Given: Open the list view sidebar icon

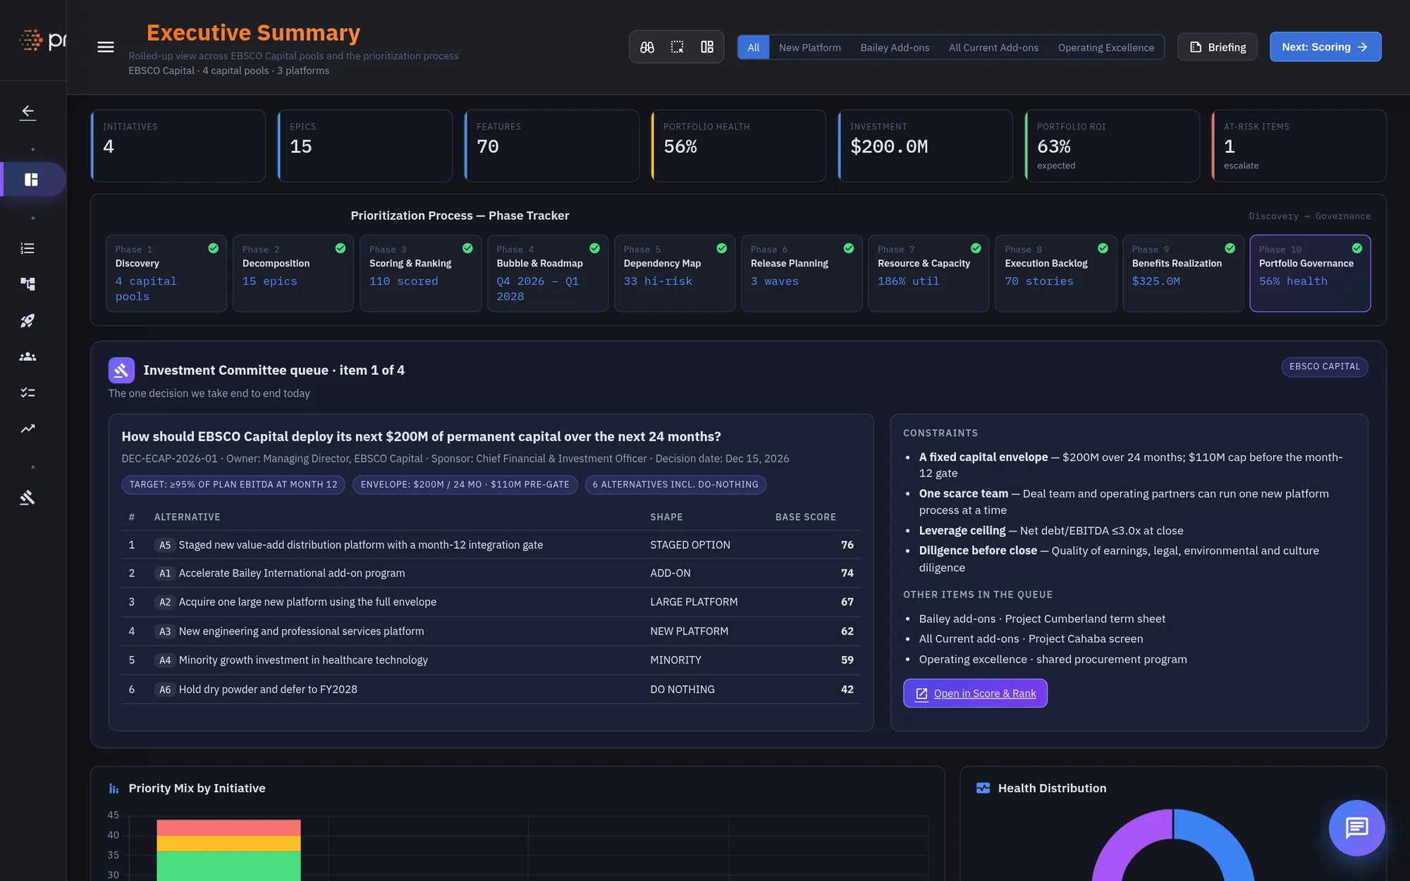Looking at the screenshot, I should (27, 248).
